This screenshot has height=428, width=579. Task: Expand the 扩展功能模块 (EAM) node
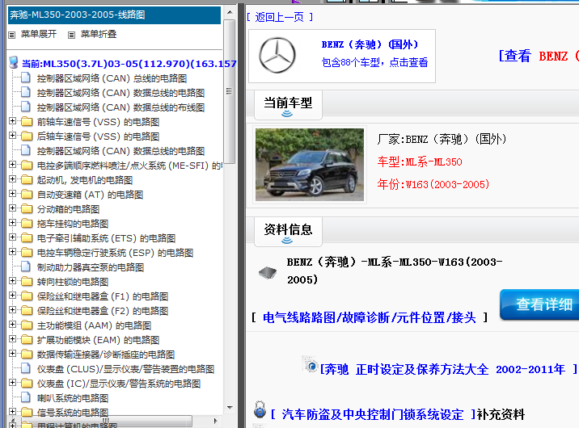(13, 339)
